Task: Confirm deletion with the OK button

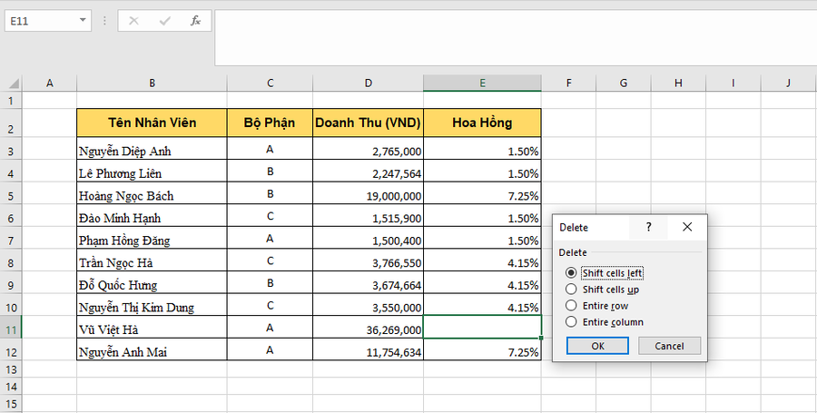Action: 597,346
